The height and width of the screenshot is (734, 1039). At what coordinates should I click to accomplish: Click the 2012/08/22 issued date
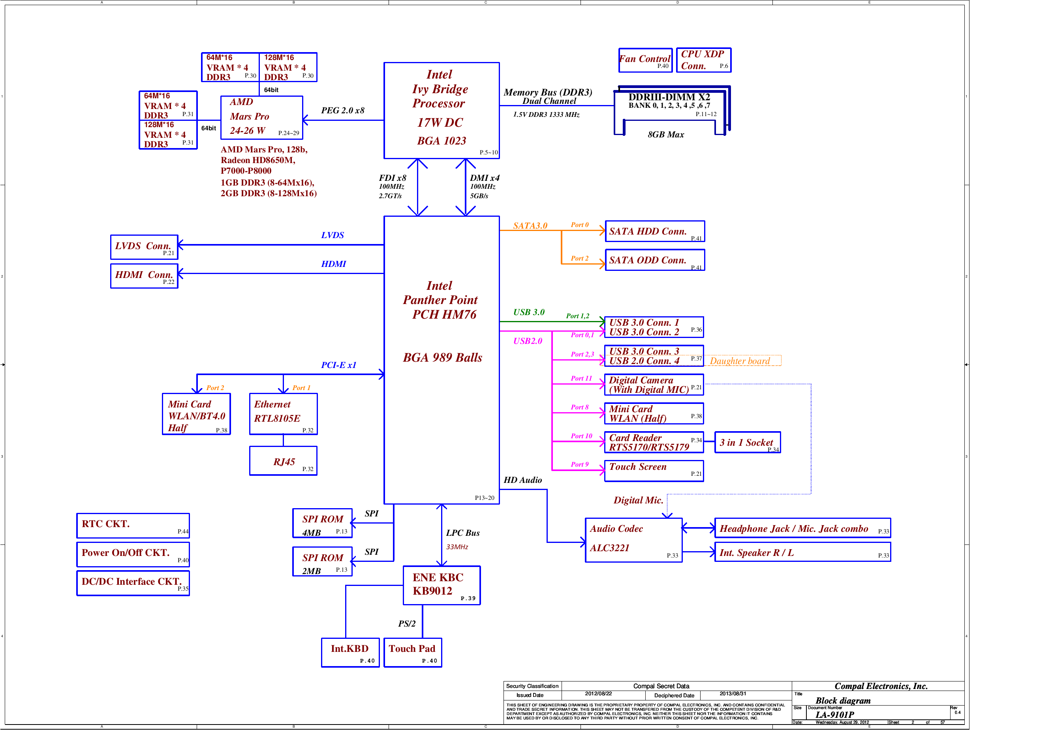coord(598,694)
